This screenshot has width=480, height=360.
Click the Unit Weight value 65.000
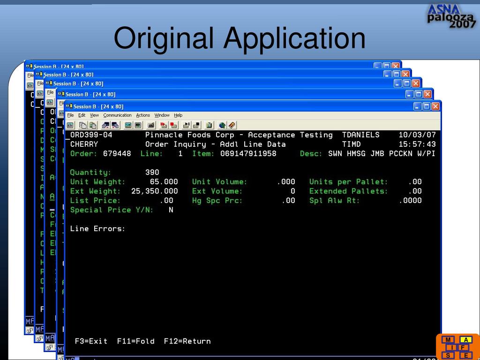[x=164, y=181]
